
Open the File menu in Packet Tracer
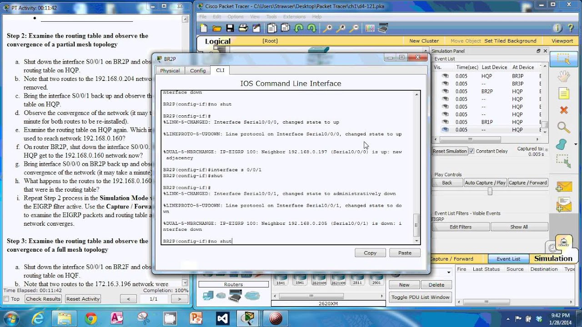click(203, 17)
